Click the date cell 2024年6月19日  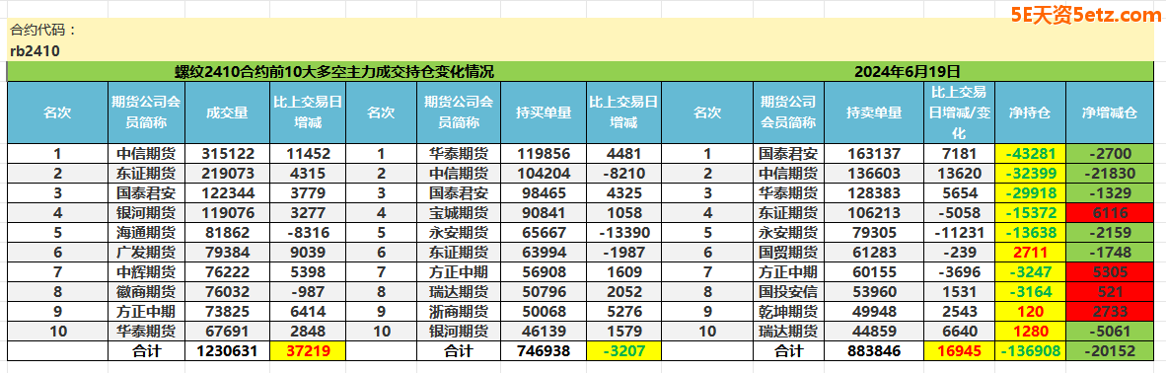click(x=908, y=72)
